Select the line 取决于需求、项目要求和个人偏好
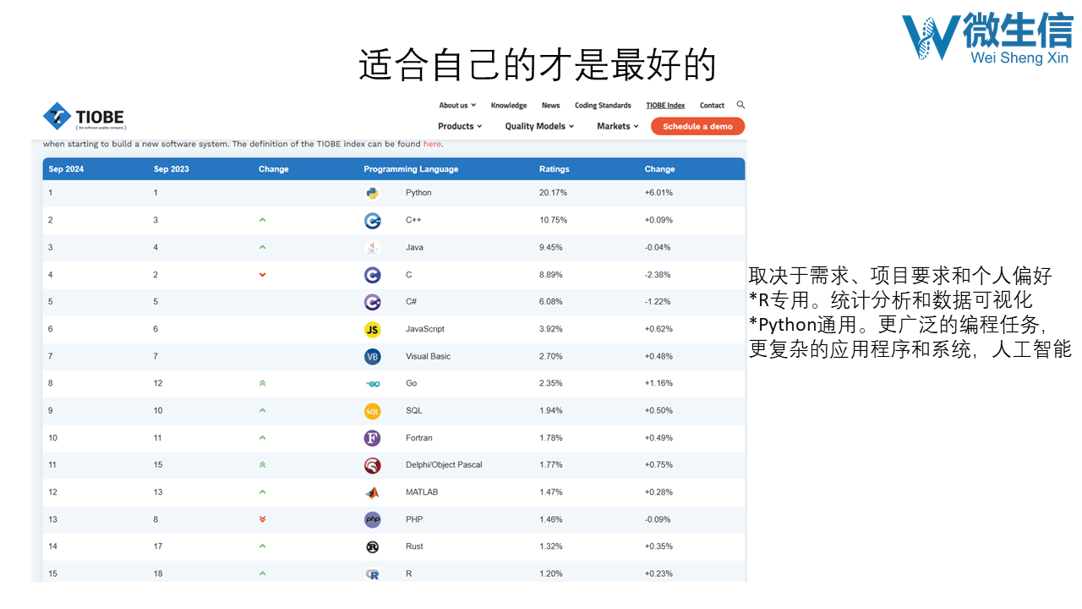This screenshot has width=1082, height=609. click(x=900, y=276)
